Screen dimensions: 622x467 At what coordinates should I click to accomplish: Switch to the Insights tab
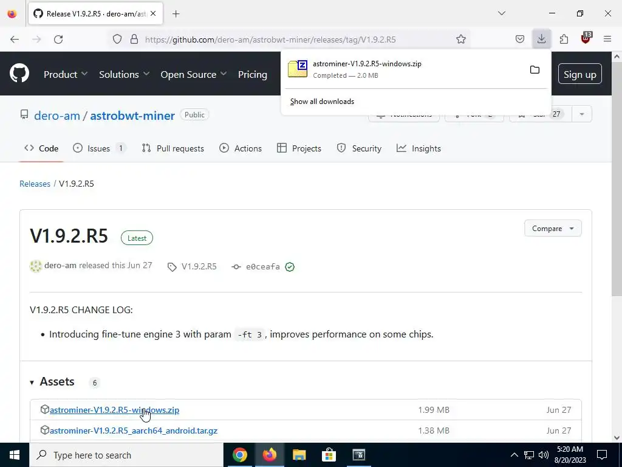click(419, 148)
